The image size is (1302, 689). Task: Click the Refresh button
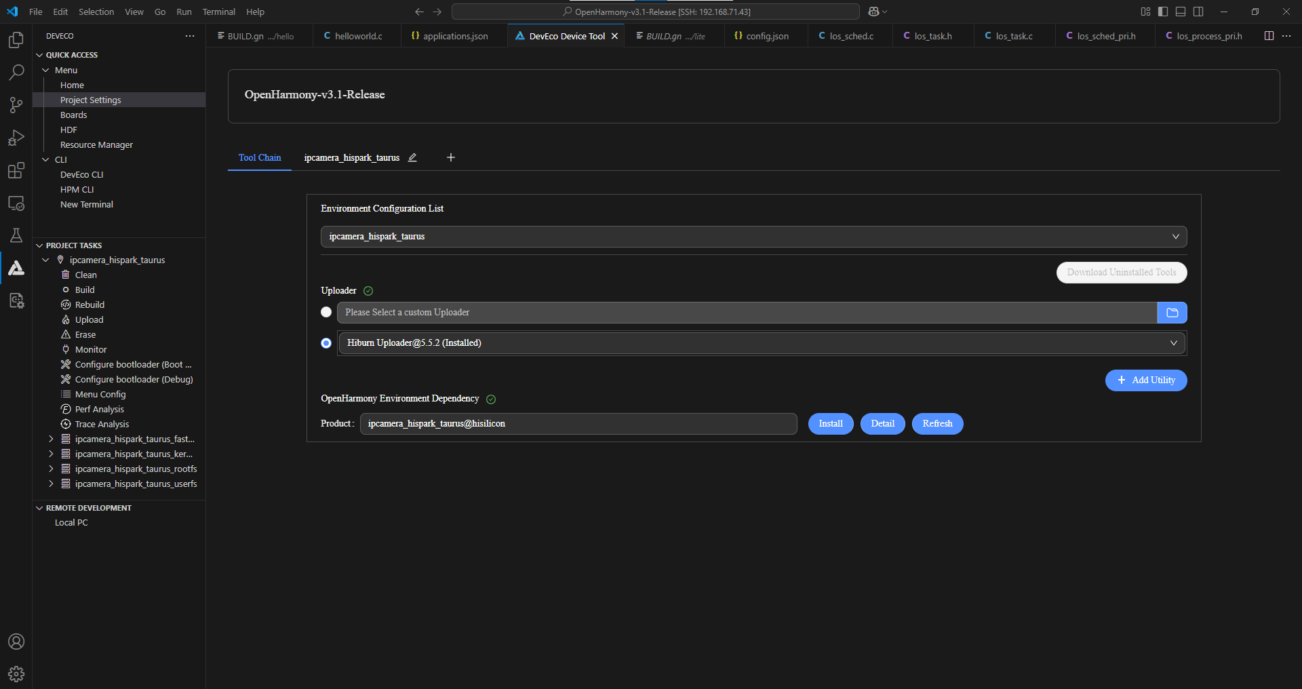click(x=937, y=424)
